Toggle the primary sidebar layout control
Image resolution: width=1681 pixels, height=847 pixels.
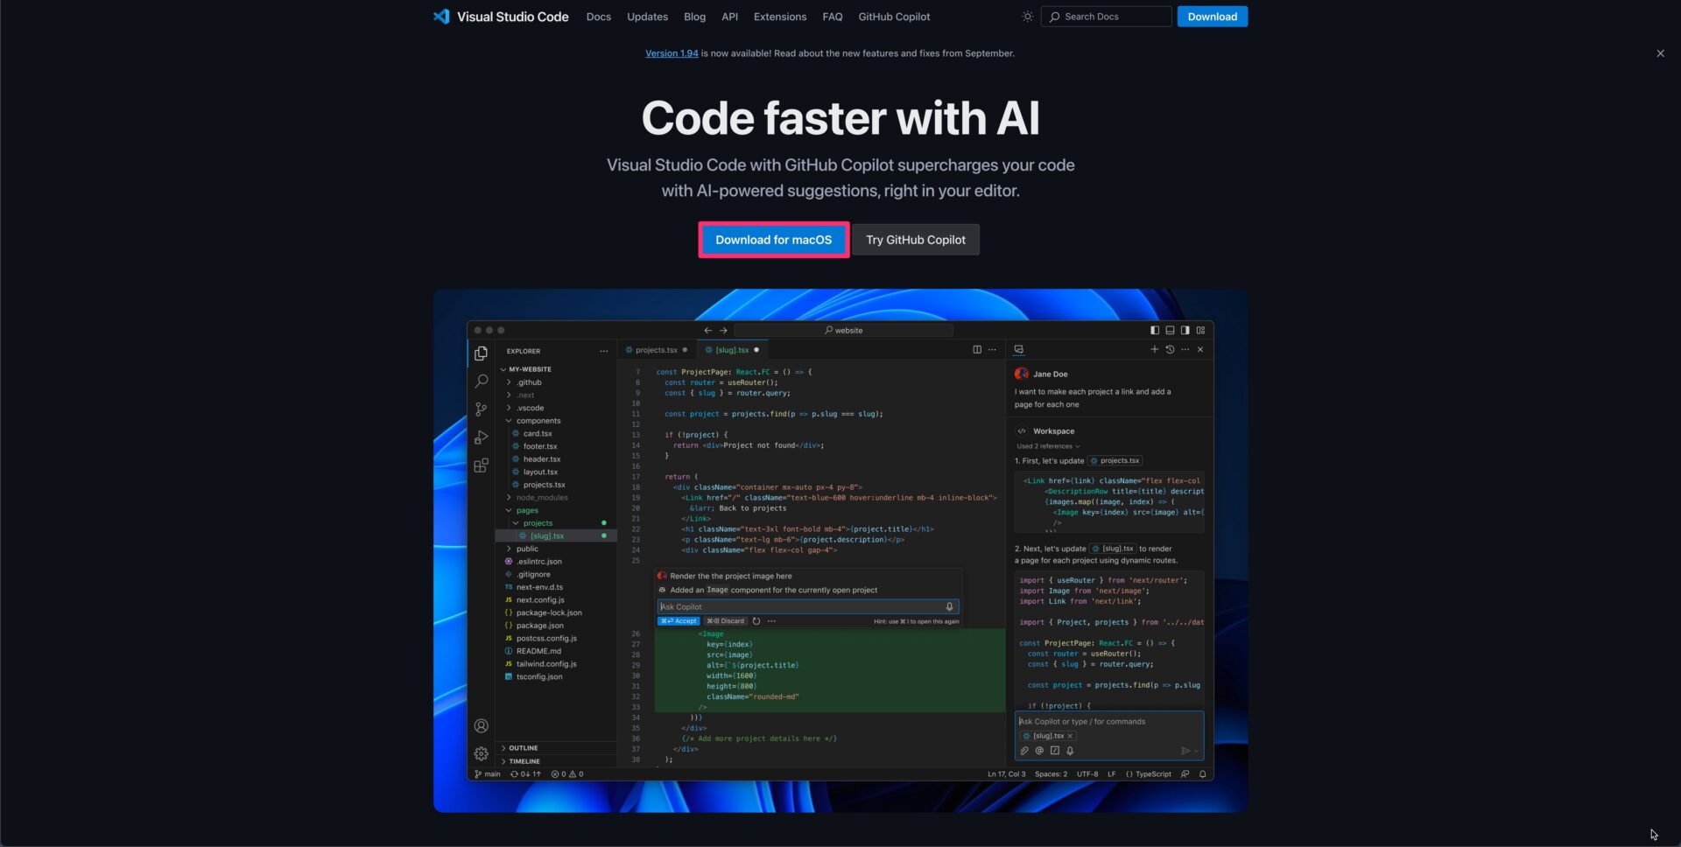1155,330
